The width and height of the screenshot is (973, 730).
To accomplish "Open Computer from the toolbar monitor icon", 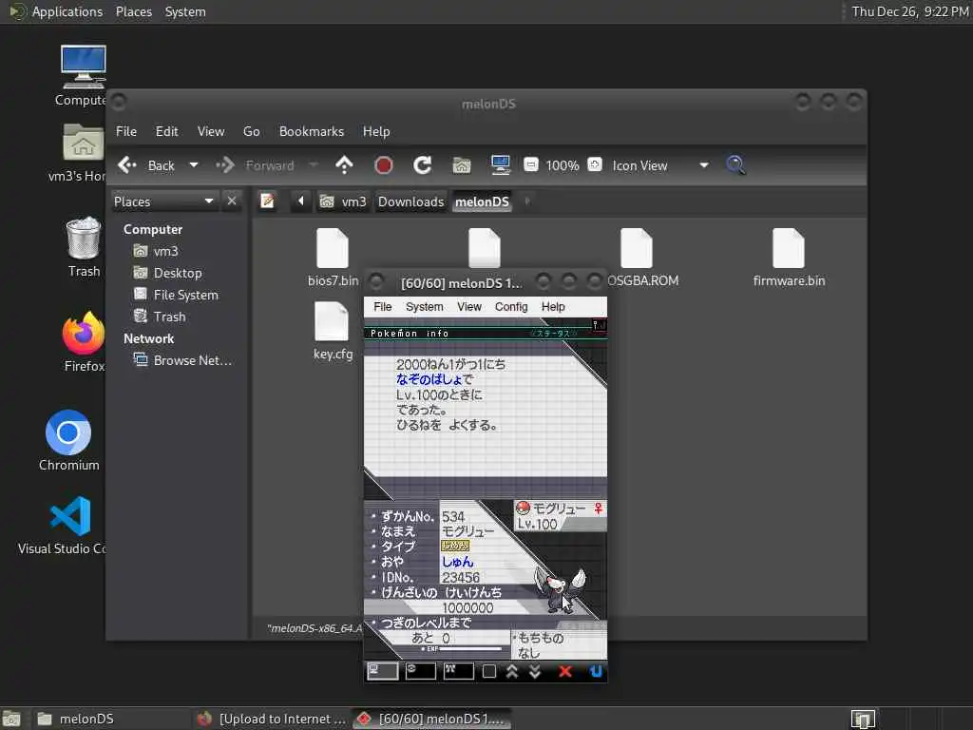I will [x=500, y=165].
